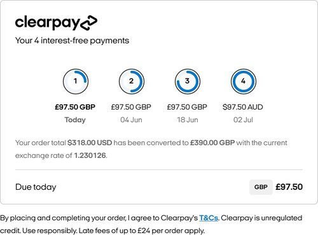Click the £390.00 GBP converted amount
318x235 pixels.
pyautogui.click(x=212, y=143)
